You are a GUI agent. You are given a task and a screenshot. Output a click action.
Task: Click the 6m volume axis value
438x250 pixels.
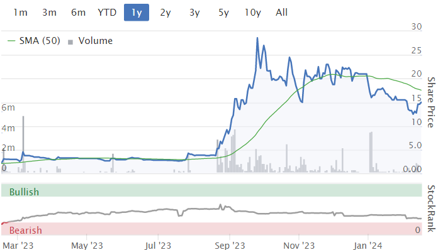tap(8, 107)
